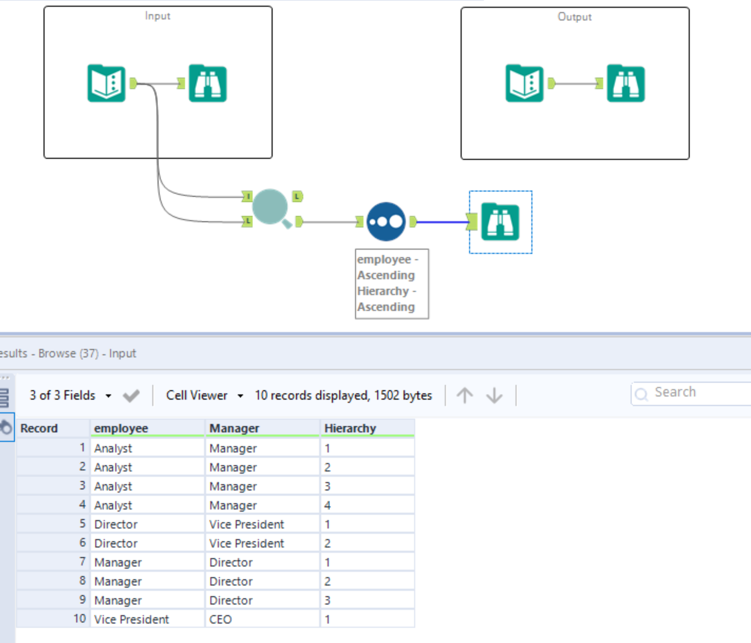Screen dimensions: 751x643
Task: Select Director manager cell in record 8
Action: 262,581
